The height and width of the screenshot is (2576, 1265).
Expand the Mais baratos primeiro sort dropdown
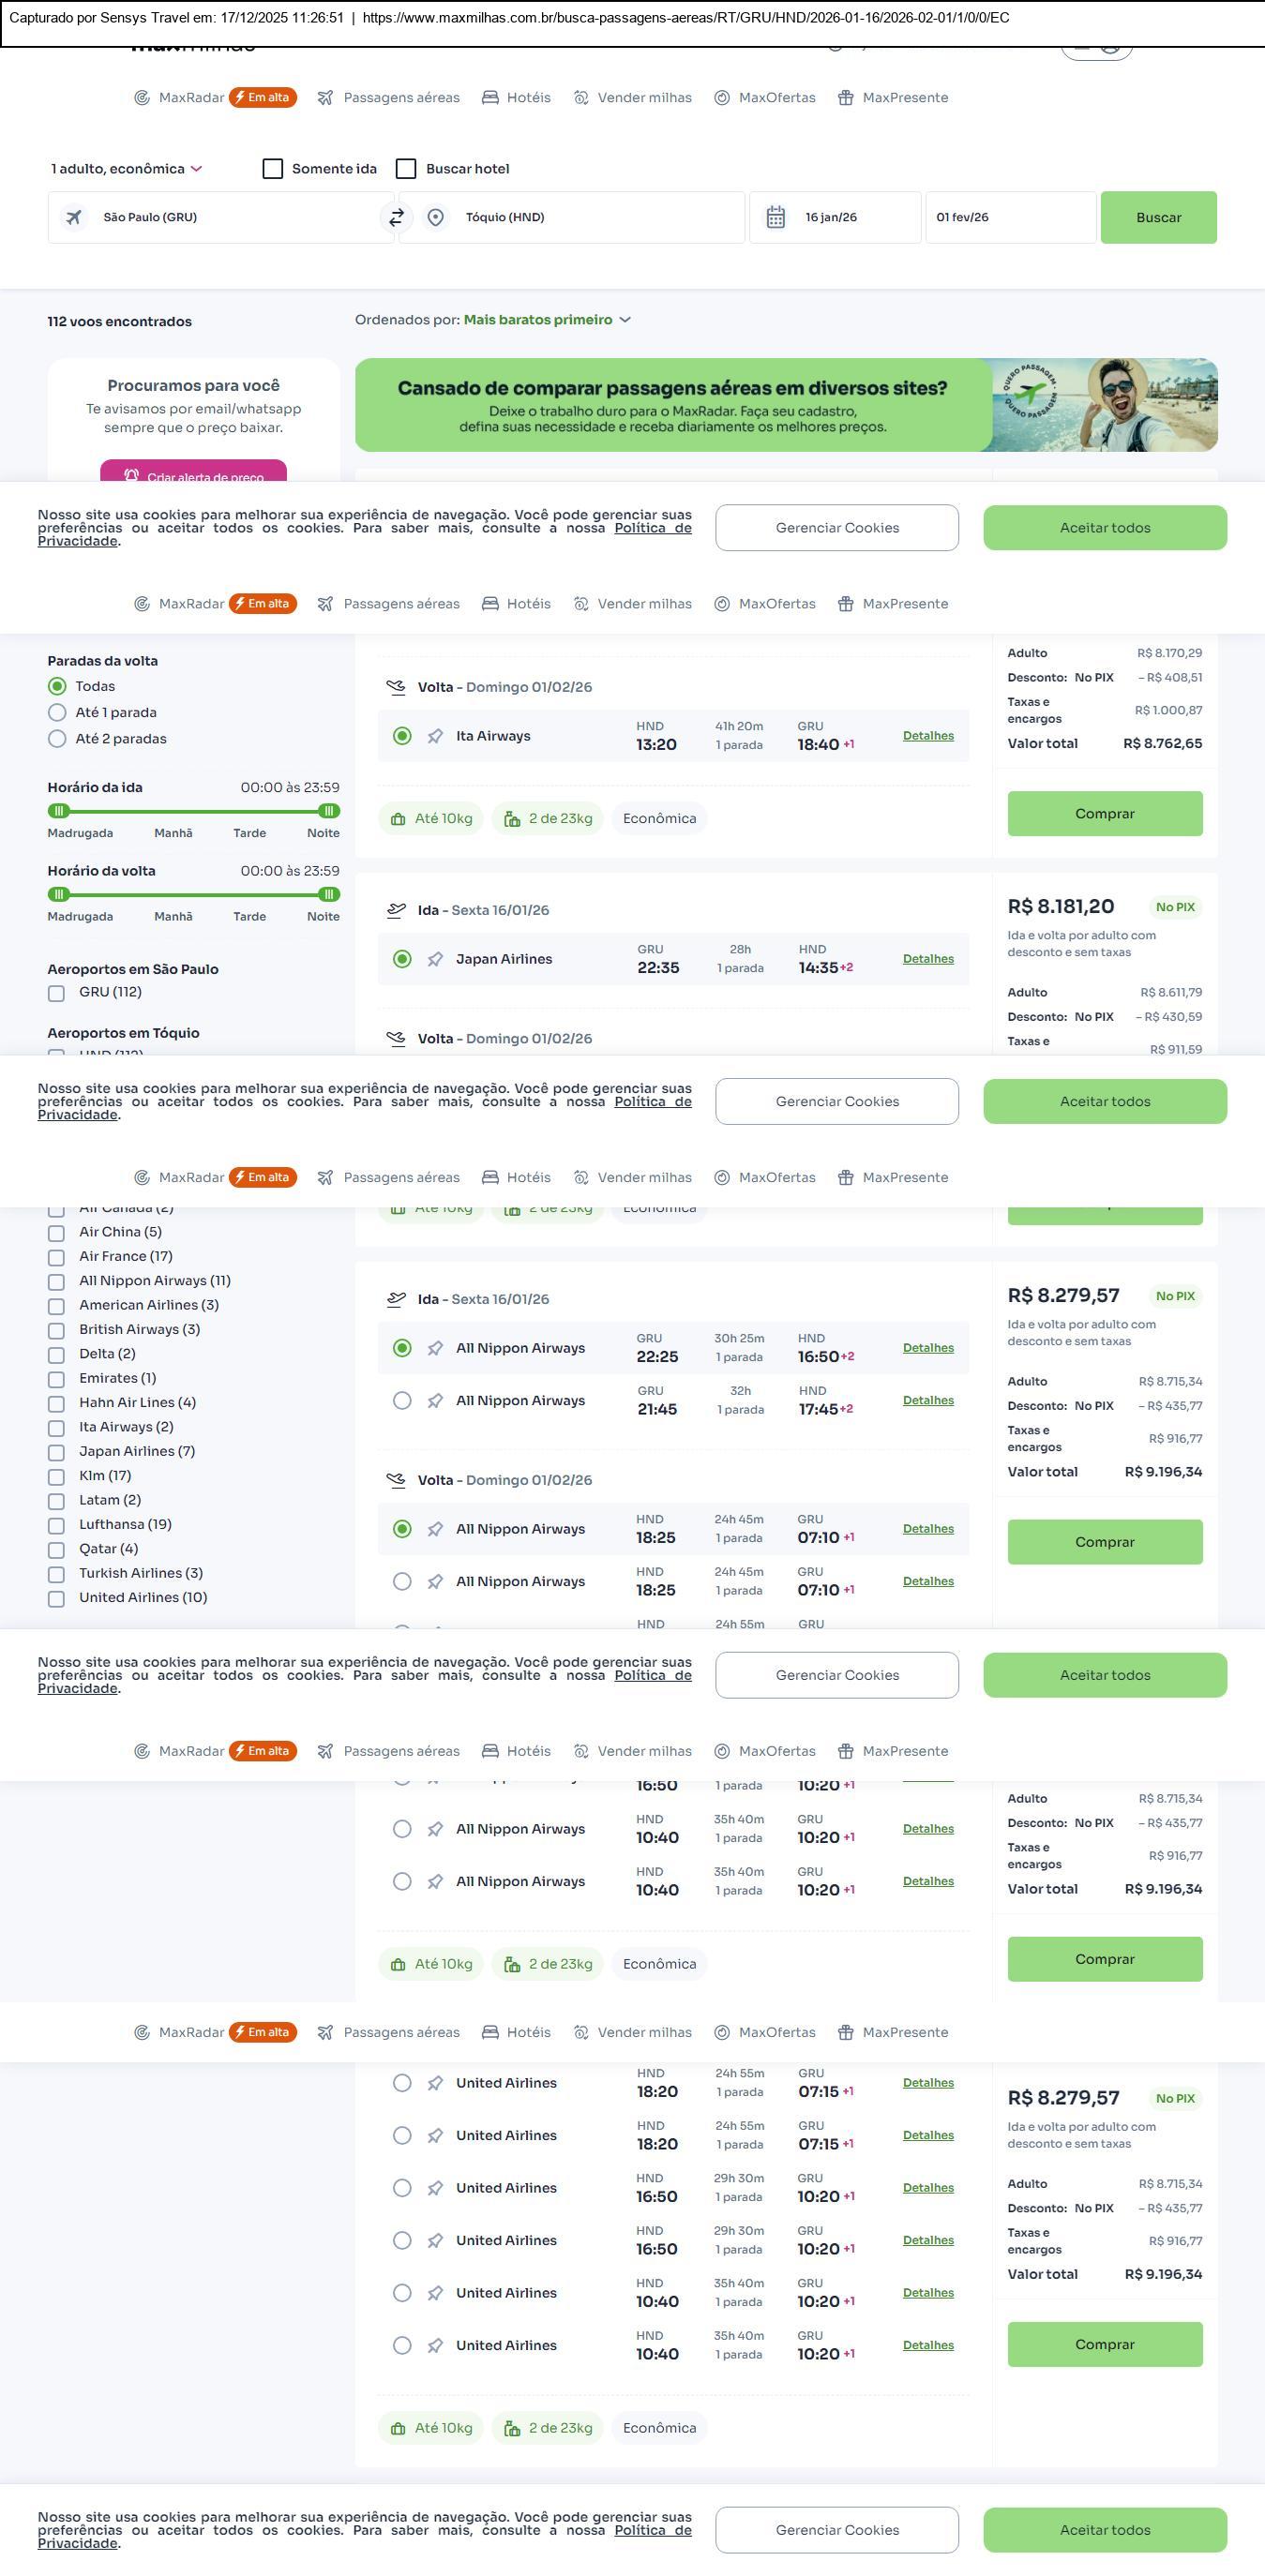[x=547, y=320]
